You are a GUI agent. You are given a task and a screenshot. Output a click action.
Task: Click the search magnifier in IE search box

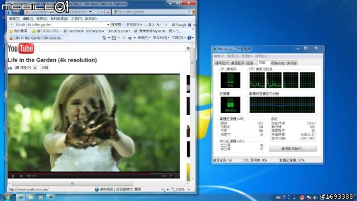[189, 12]
